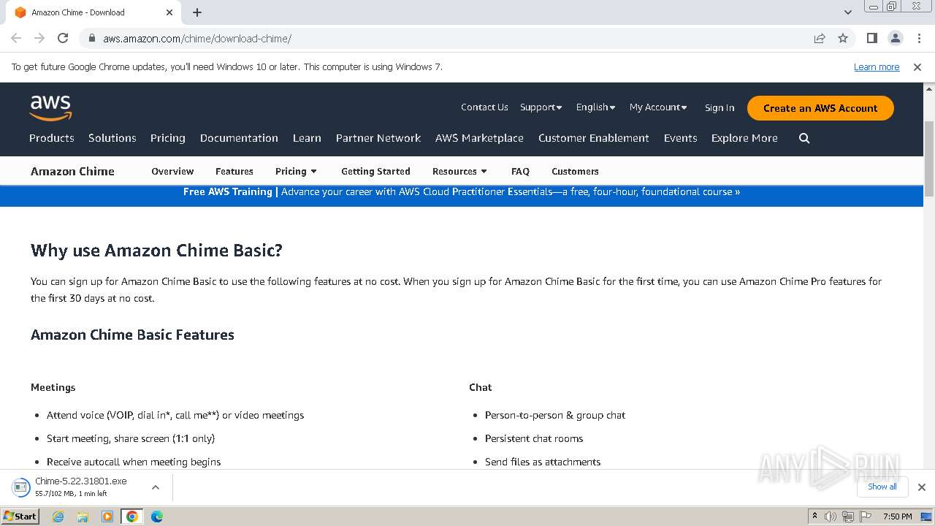Viewport: 935px width, 526px height.
Task: Close the downloads shelf
Action: tap(922, 487)
